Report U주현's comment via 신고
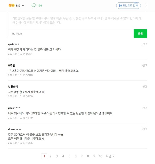The height and width of the screenshot is (164, 155). tap(145, 65)
